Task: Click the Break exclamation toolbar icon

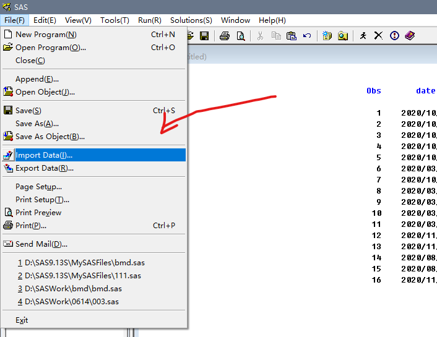Action: click(x=394, y=36)
